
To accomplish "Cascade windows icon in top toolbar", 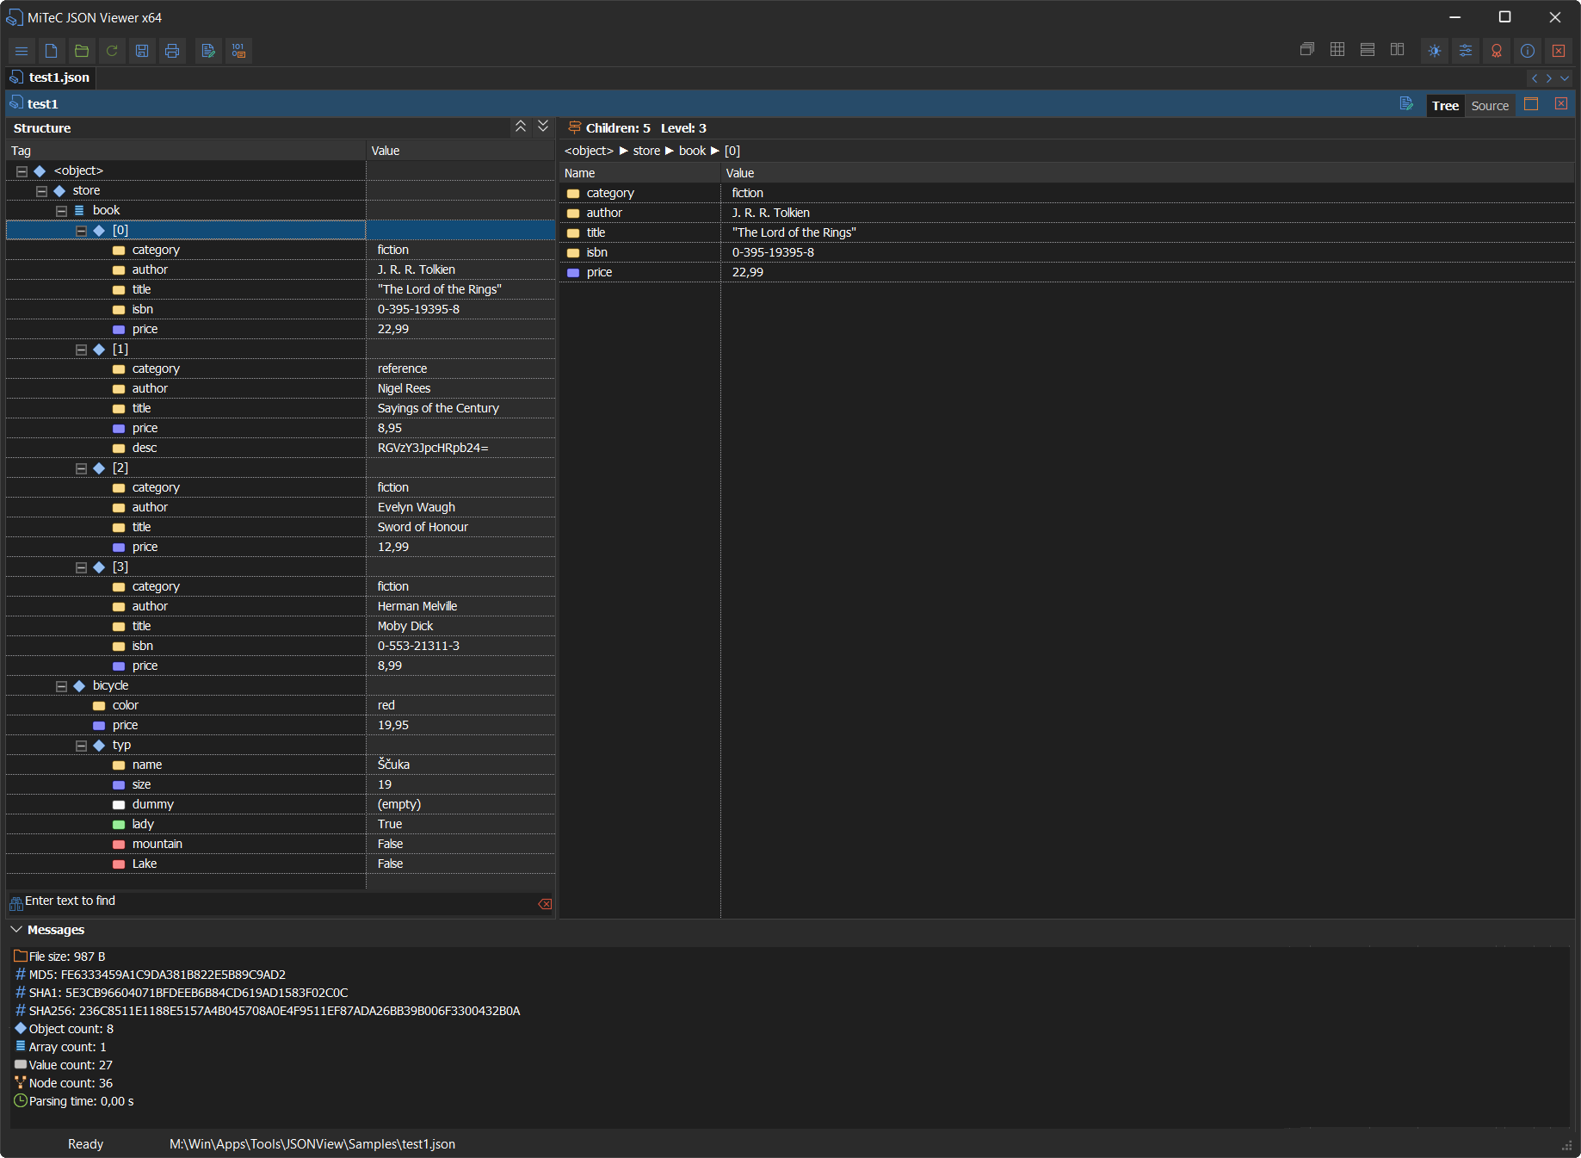I will (x=1307, y=50).
